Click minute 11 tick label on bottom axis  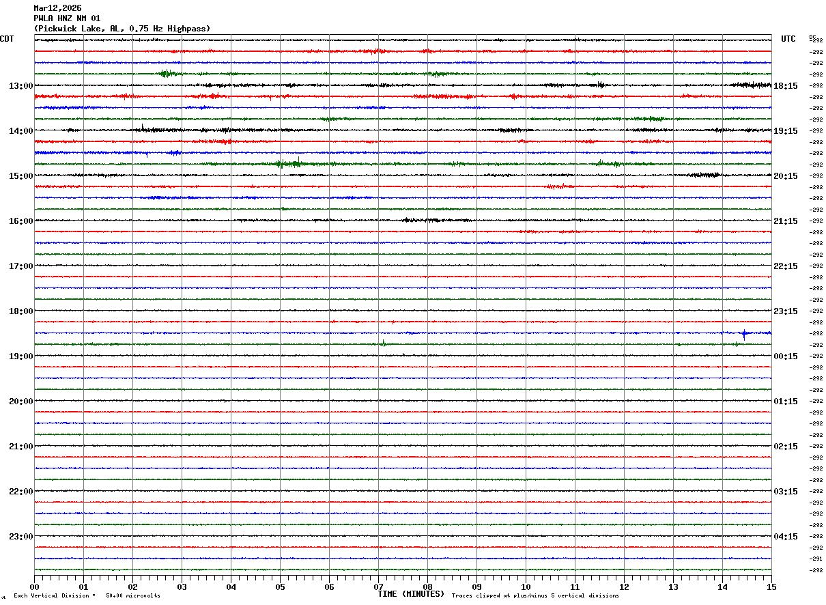575,587
